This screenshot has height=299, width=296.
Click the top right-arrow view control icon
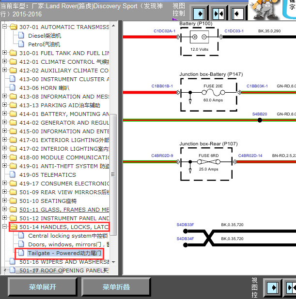click(199, 14)
